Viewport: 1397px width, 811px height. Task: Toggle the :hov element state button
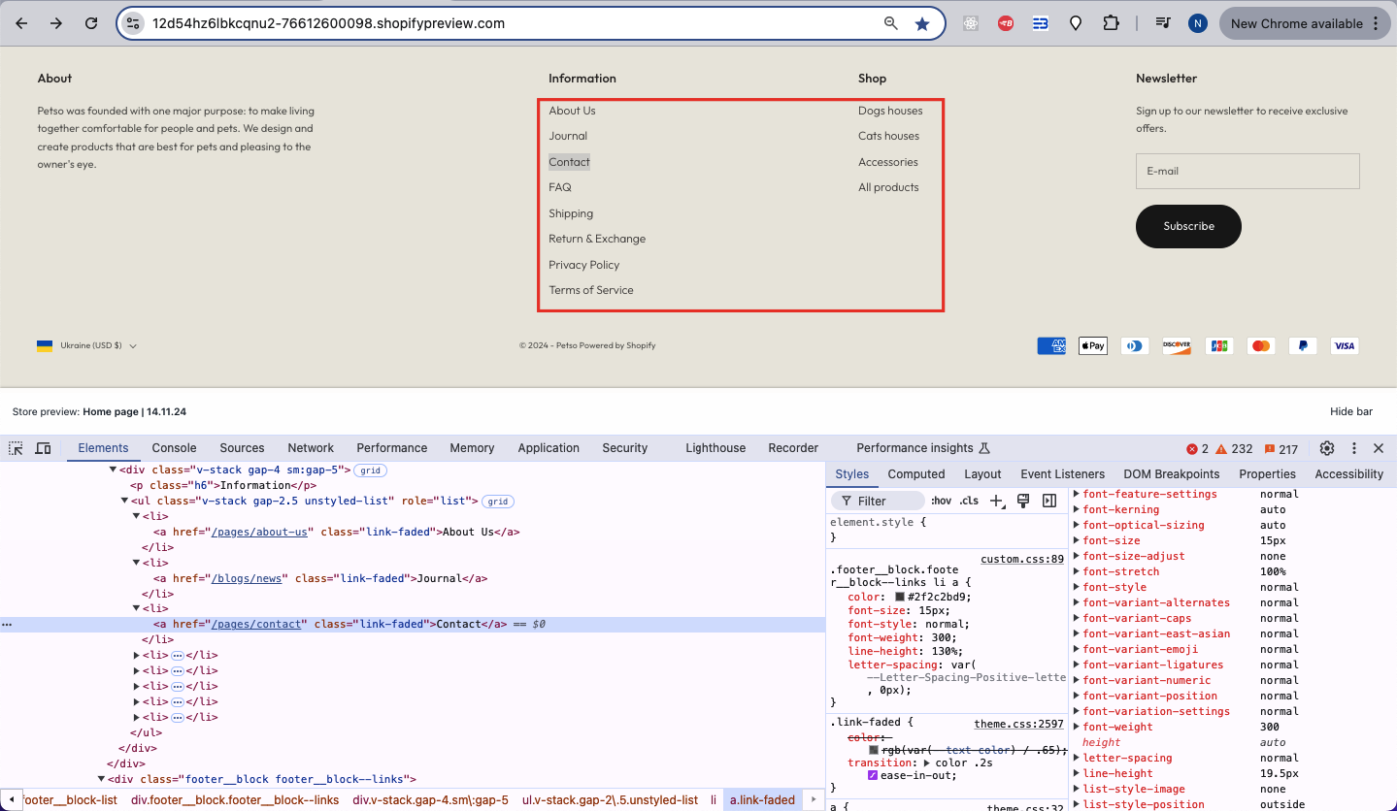941,501
